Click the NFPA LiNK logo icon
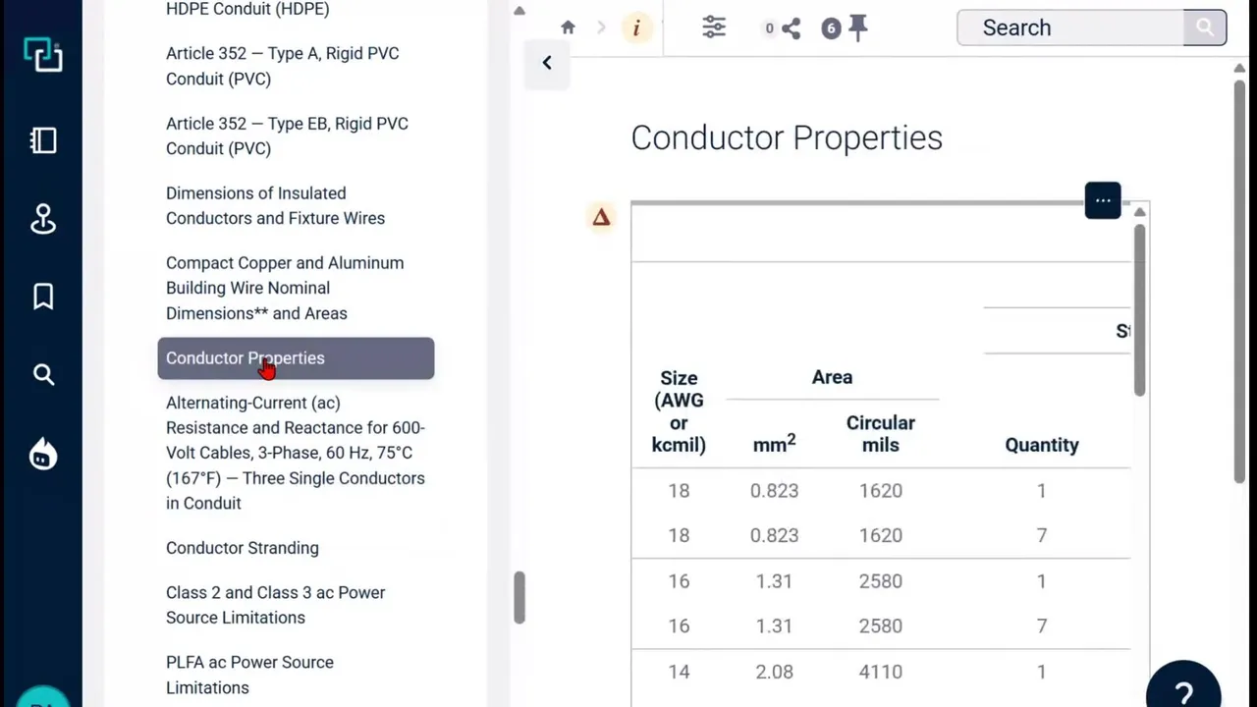Screen dimensions: 1257x707 pos(43,55)
